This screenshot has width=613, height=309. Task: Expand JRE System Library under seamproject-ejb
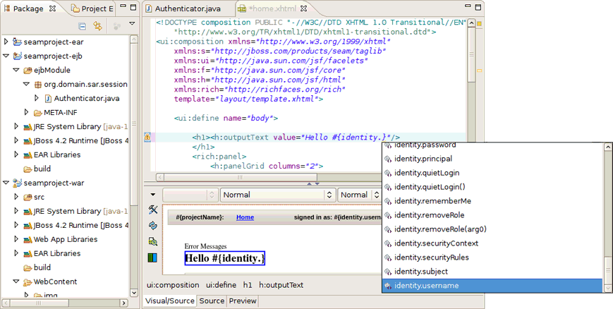tap(16, 126)
